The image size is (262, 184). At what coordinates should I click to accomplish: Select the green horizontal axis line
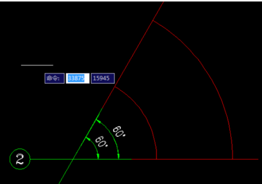(81, 159)
